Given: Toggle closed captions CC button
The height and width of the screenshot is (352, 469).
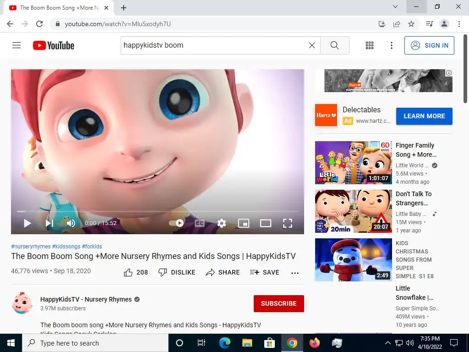Looking at the screenshot, I should pos(200,223).
